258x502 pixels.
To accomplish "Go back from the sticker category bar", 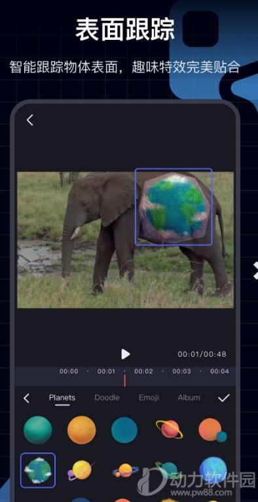I will 27,399.
